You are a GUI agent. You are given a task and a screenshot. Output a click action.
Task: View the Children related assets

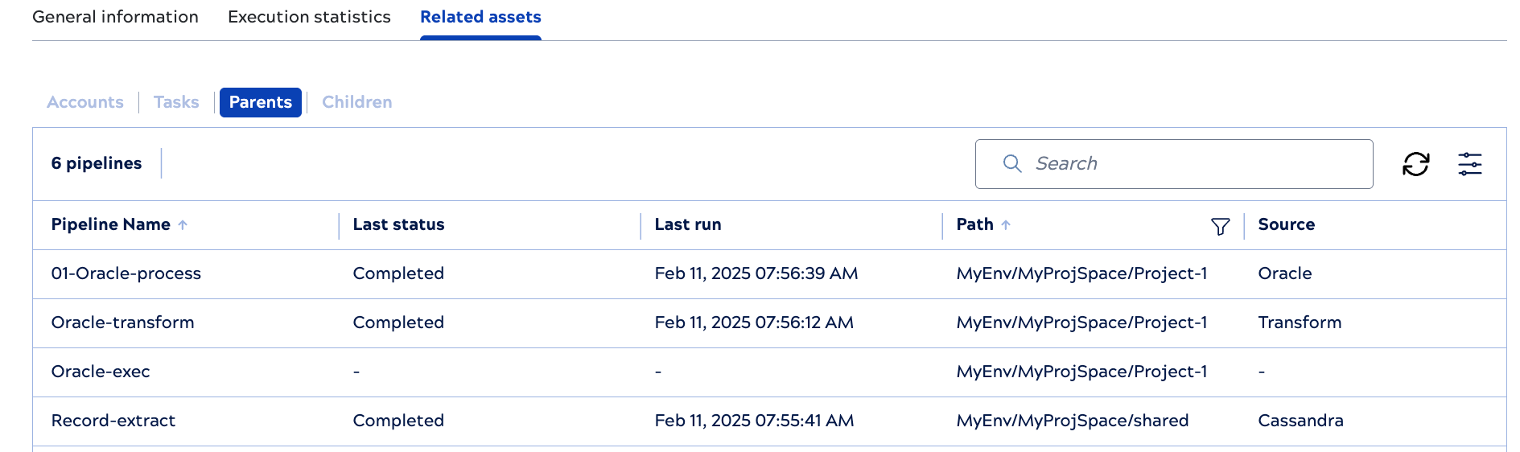click(356, 102)
